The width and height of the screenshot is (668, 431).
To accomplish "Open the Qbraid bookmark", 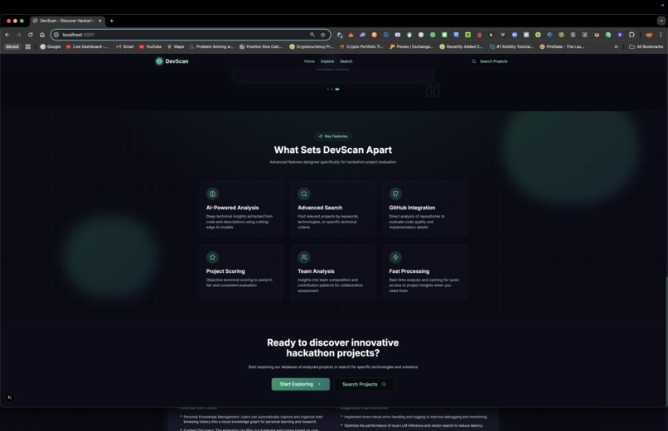I will point(12,47).
